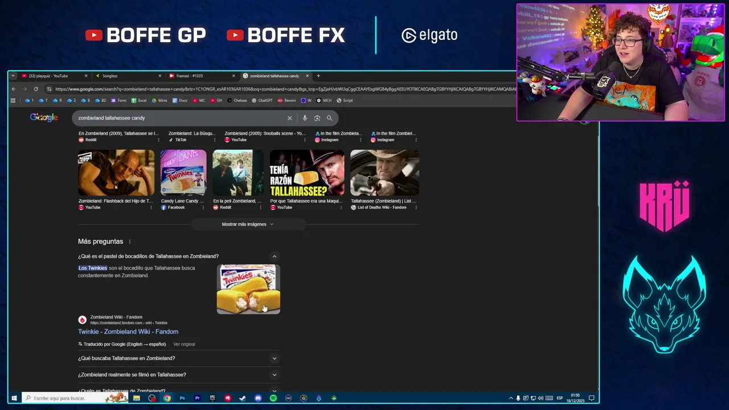Clear the Google search box text
Viewport: 729px width, 410px height.
[289, 118]
